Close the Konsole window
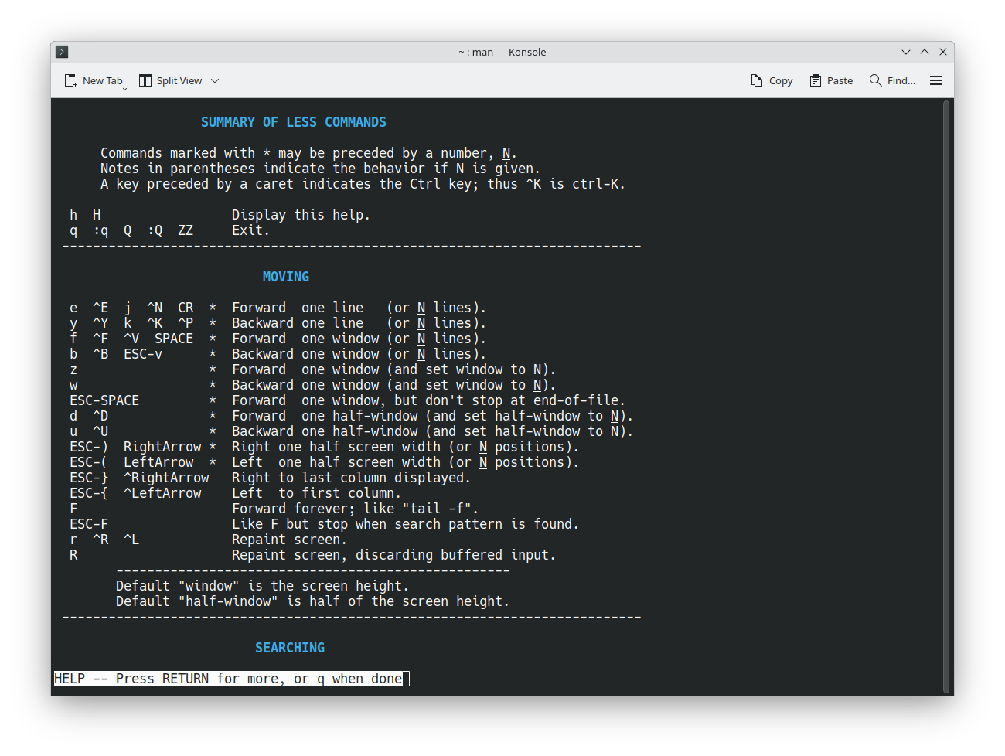The height and width of the screenshot is (756, 1005). coord(943,52)
